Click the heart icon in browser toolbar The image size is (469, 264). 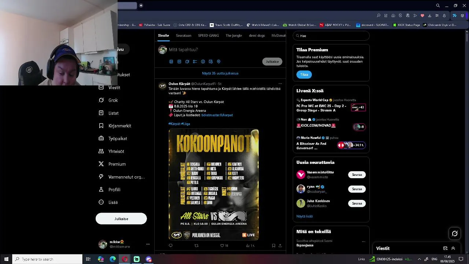click(x=422, y=15)
